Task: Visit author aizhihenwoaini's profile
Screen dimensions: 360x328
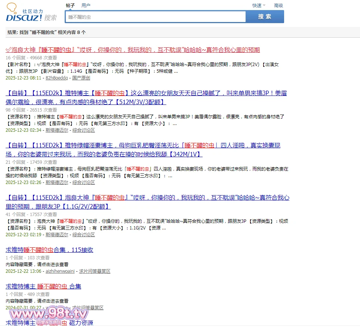Action: pyautogui.click(x=60, y=271)
